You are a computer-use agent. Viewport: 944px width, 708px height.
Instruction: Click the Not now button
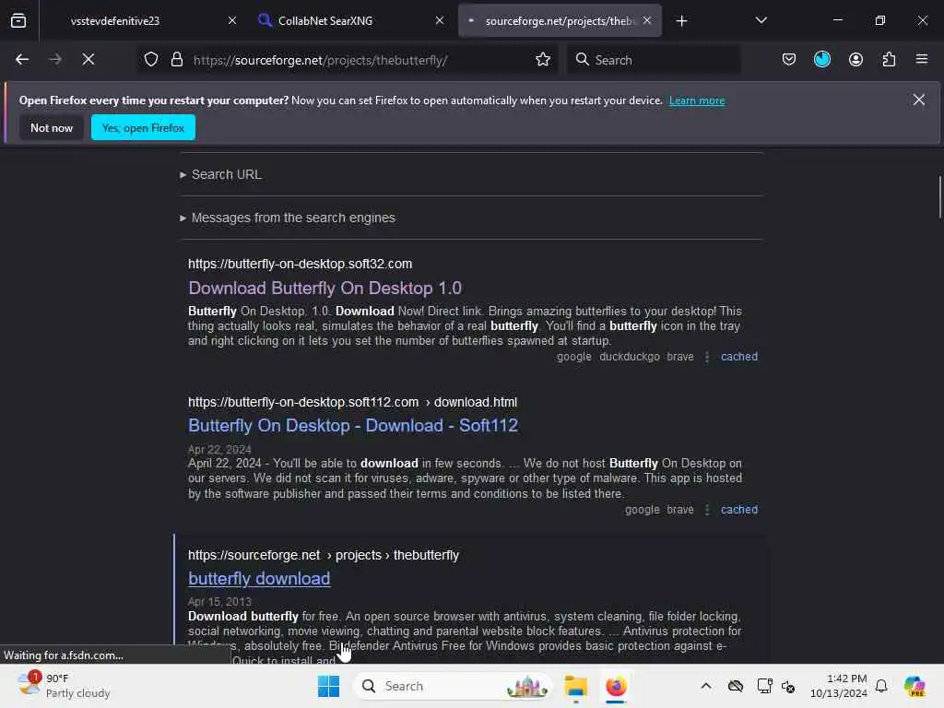coord(52,127)
